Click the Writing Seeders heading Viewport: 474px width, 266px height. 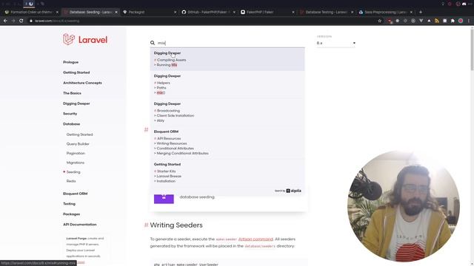(x=176, y=225)
